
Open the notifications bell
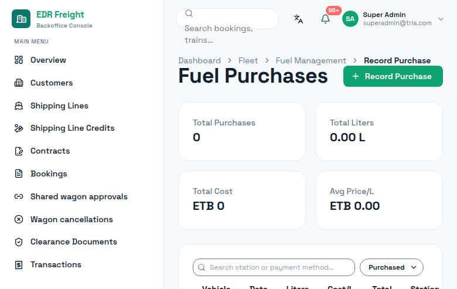pos(325,19)
